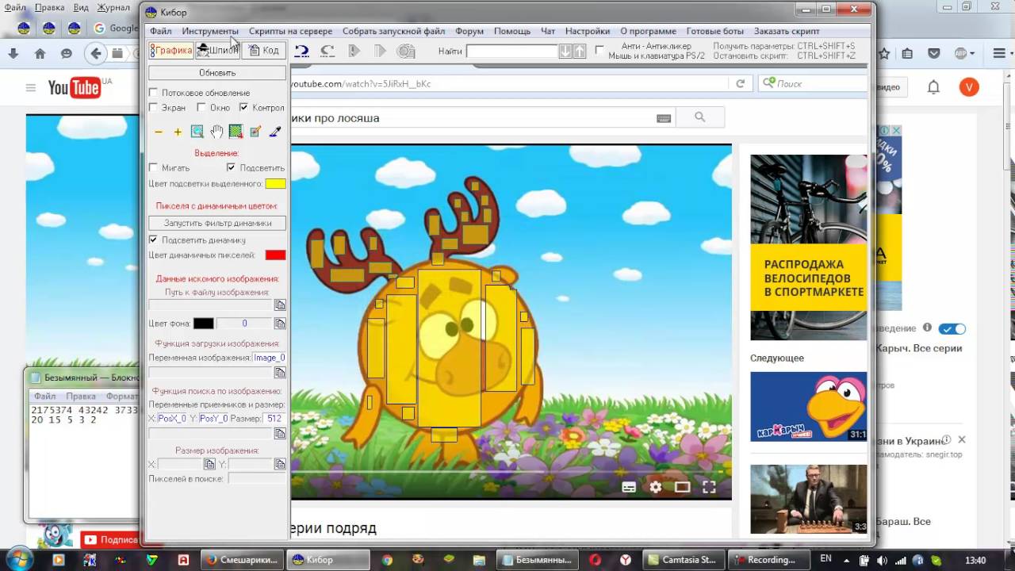Image resolution: width=1015 pixels, height=571 pixels.
Task: Open the YouTube hamburger menu
Action: pyautogui.click(x=30, y=87)
